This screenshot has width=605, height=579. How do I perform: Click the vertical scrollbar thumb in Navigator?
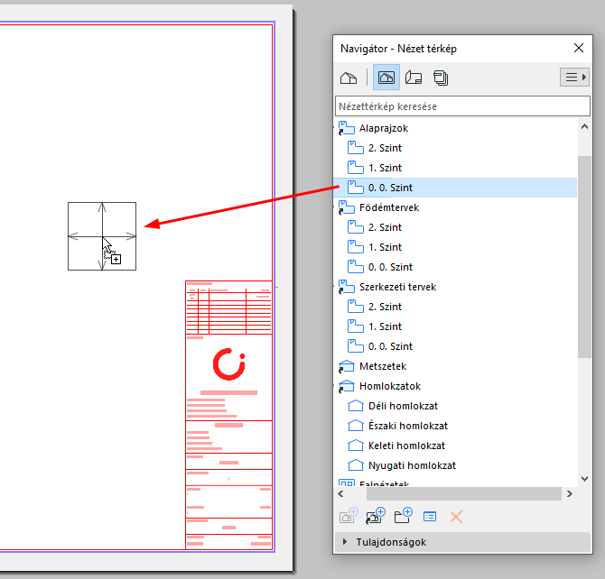coord(584,257)
